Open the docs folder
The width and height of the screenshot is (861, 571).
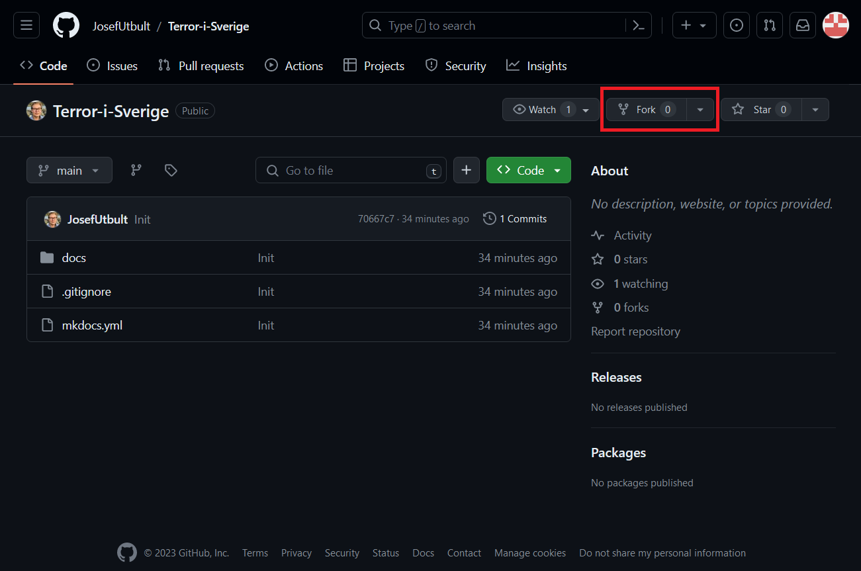[74, 257]
